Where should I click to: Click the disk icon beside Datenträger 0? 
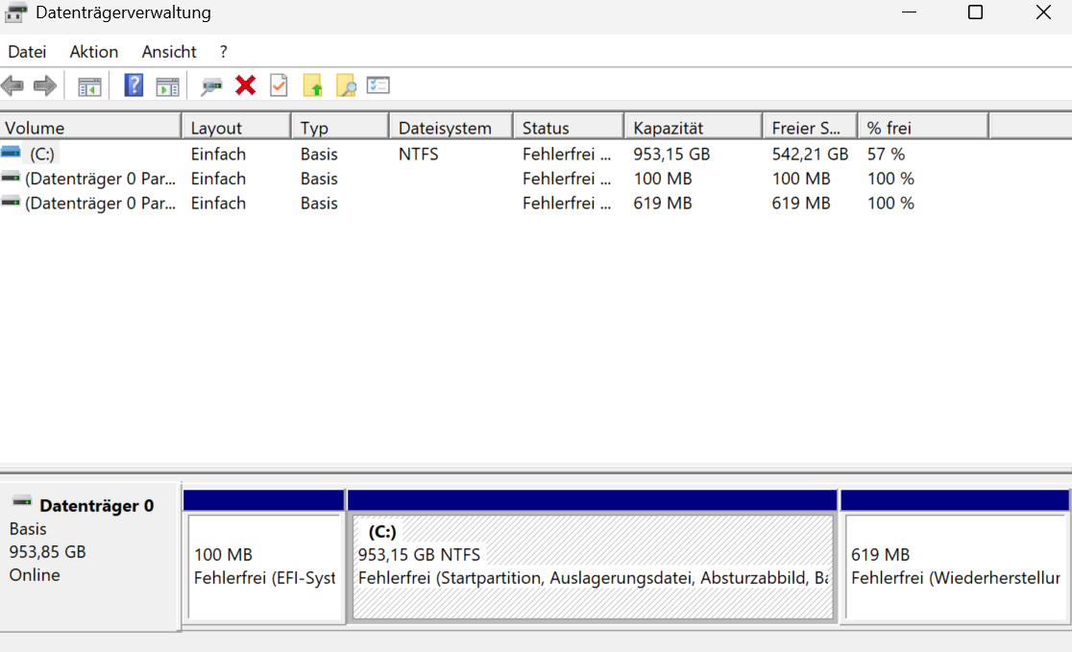pyautogui.click(x=22, y=502)
